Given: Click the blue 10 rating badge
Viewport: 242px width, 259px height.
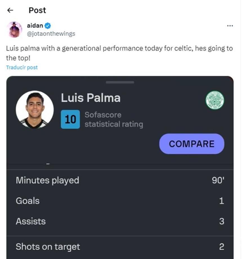Looking at the screenshot, I should click(70, 119).
